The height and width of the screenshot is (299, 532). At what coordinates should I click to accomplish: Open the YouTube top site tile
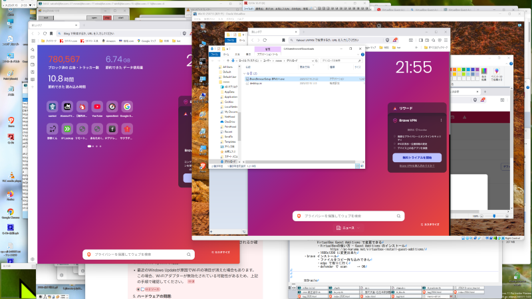97,107
